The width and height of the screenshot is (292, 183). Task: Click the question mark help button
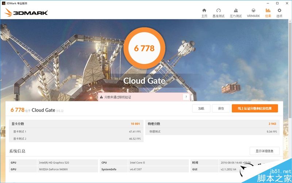(186, 97)
